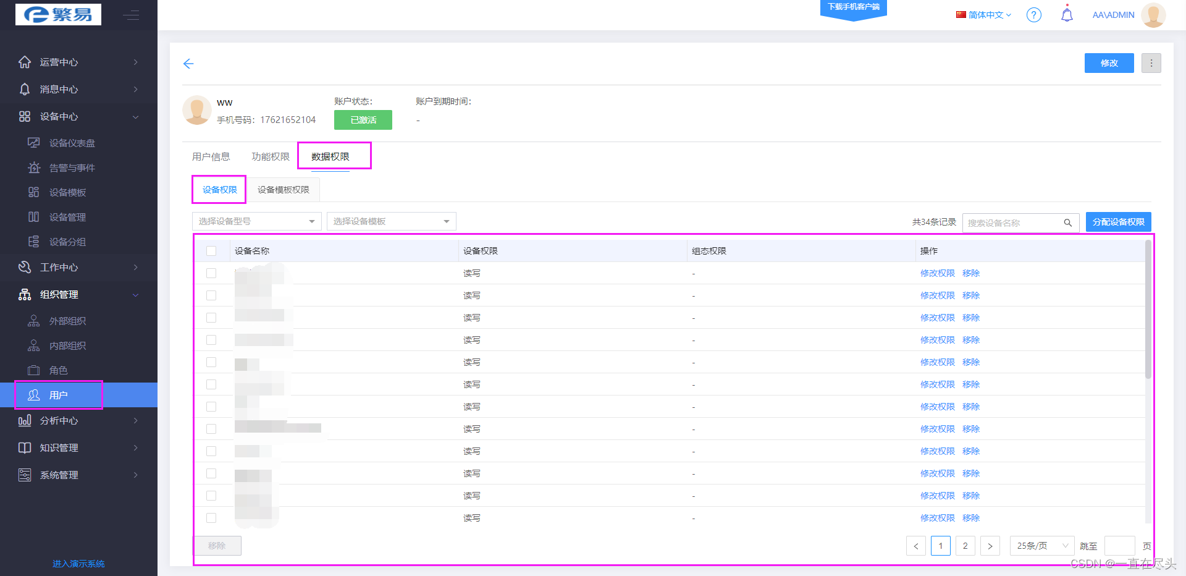Collapse 设备中心 chevron
The image size is (1186, 576).
pyautogui.click(x=135, y=117)
